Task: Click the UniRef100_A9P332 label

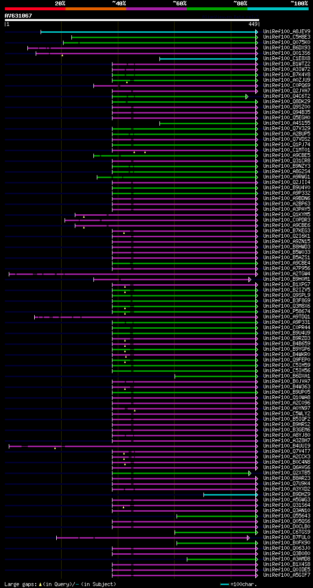Action: point(287,193)
